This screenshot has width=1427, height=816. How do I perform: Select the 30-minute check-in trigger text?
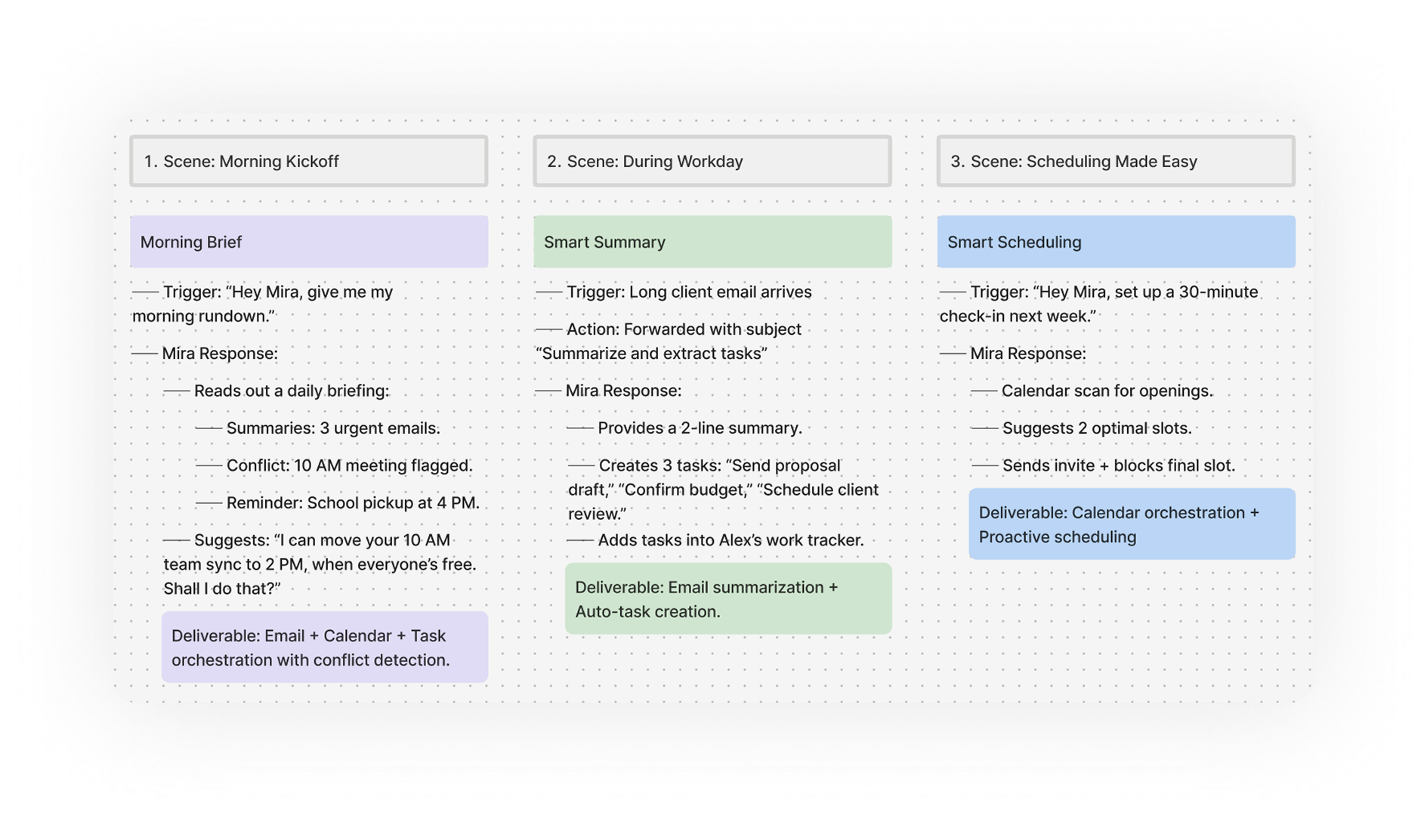(x=1099, y=304)
